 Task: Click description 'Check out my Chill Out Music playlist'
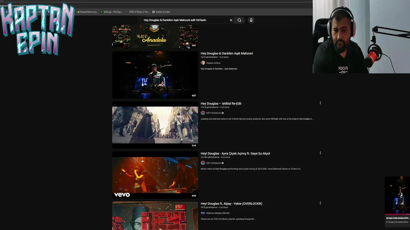(228, 219)
